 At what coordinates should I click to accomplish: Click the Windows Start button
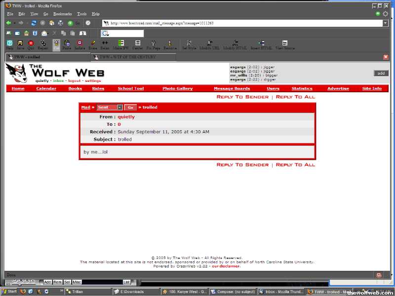click(9, 292)
